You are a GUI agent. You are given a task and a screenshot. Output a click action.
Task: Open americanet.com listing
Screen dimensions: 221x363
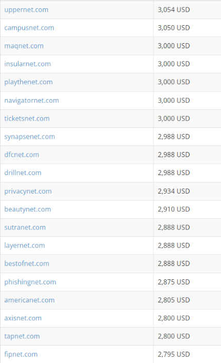click(x=29, y=300)
